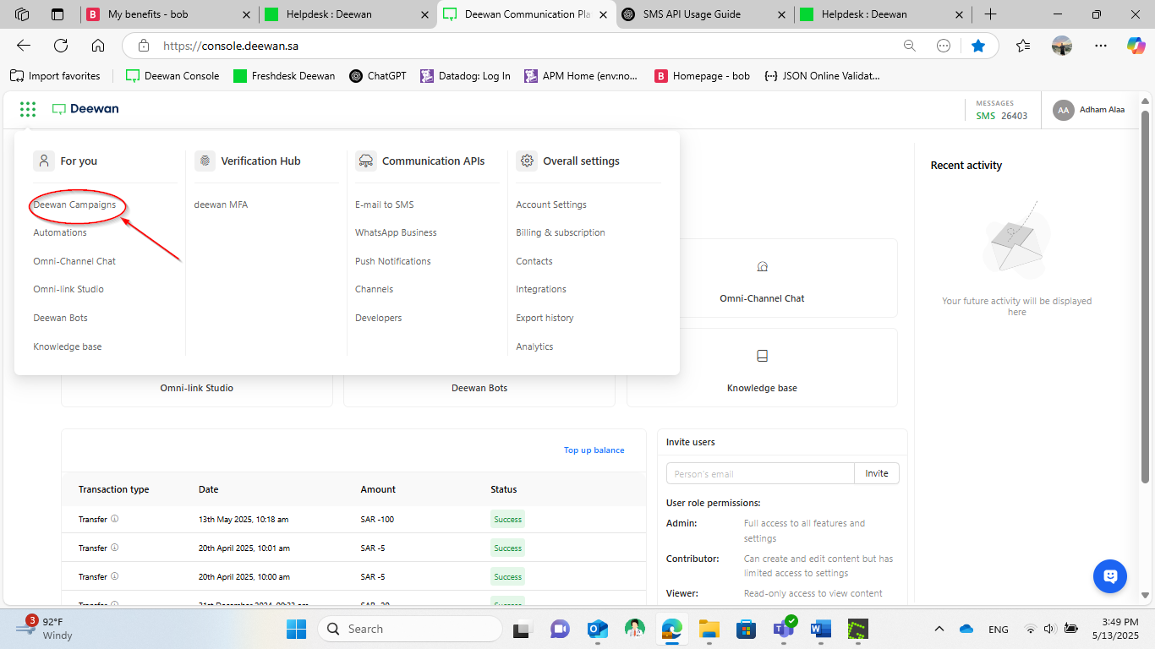The height and width of the screenshot is (649, 1155).
Task: Switch to My benefits - bob tab
Action: tap(169, 14)
